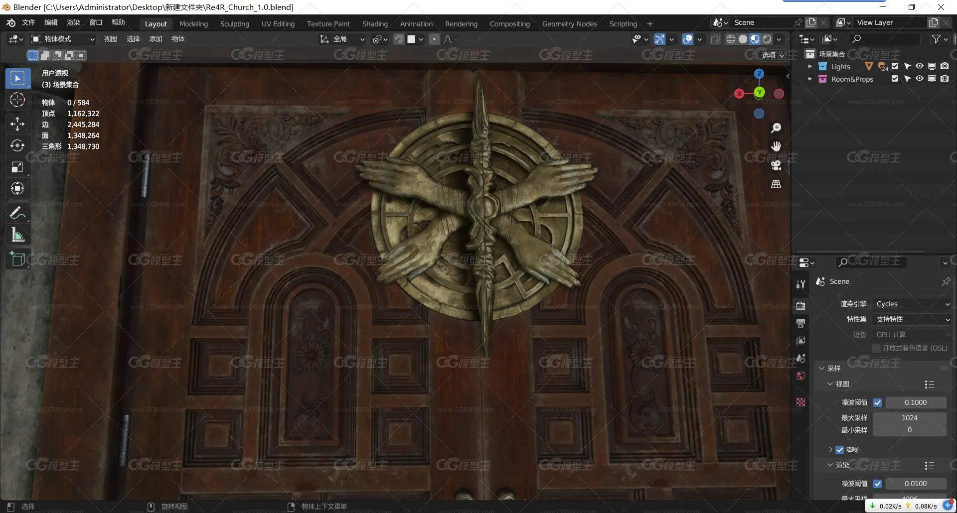The width and height of the screenshot is (957, 513).
Task: Collapse the 视图 viewport subpanel
Action: click(830, 384)
